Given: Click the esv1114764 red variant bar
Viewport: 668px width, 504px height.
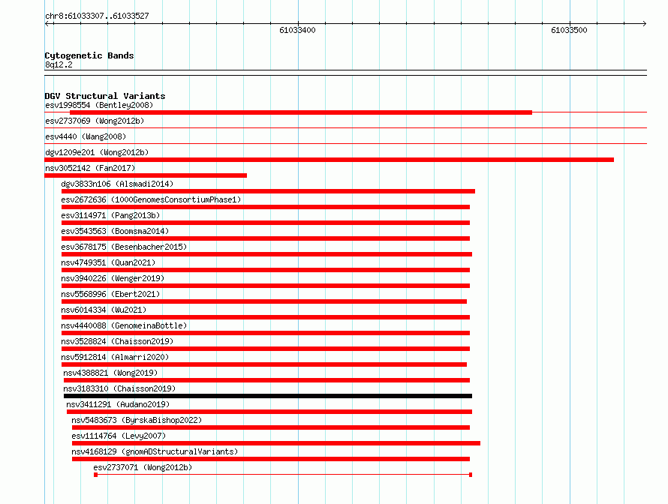Looking at the screenshot, I should [x=276, y=443].
